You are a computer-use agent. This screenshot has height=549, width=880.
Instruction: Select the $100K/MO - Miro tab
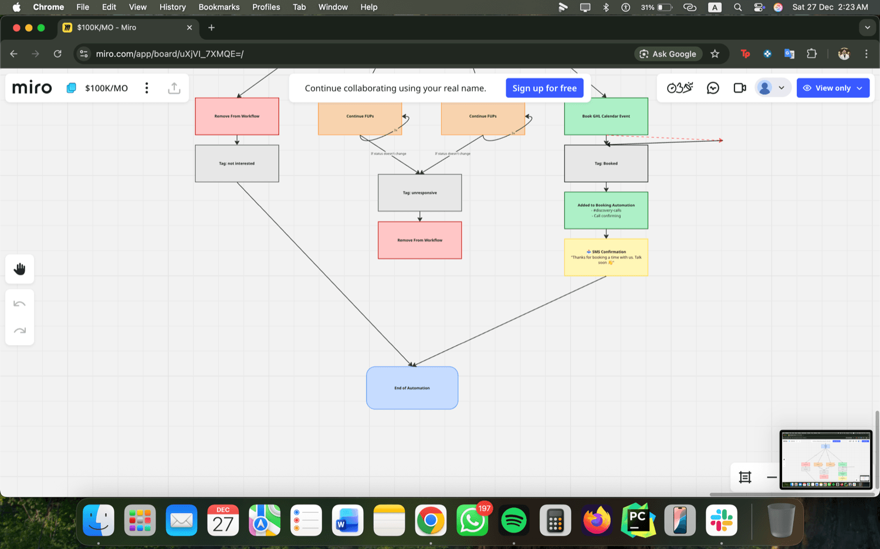[128, 28]
